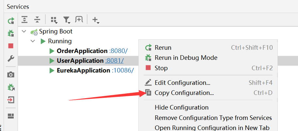Open the wrench settings icon in sidebar
Screen dimensions: 298x131
click(x=11, y=59)
